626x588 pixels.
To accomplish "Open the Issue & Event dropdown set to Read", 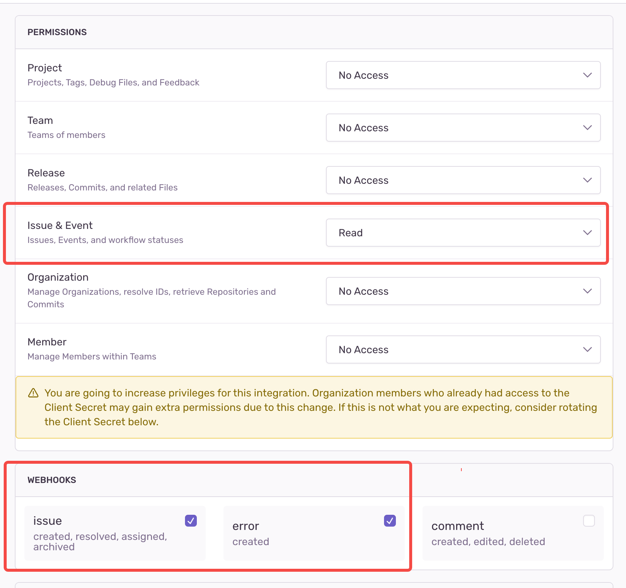I will tap(463, 233).
